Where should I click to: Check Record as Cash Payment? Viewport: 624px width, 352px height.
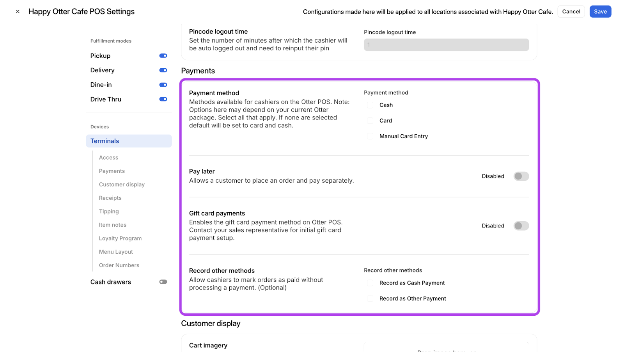pyautogui.click(x=370, y=283)
